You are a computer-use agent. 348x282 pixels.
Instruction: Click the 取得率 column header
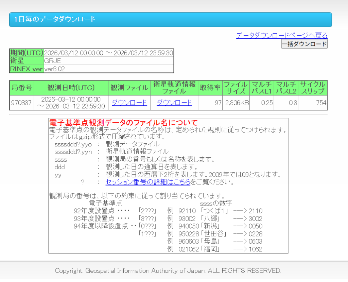(210, 88)
